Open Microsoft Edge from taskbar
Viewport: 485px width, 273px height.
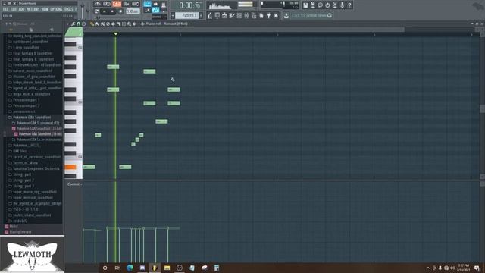130,268
